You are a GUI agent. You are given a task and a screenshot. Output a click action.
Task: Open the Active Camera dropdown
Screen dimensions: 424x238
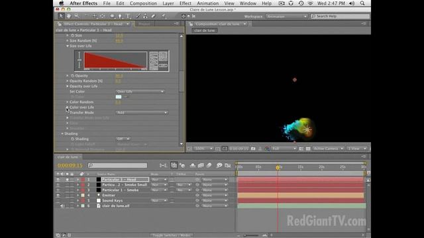(x=328, y=149)
